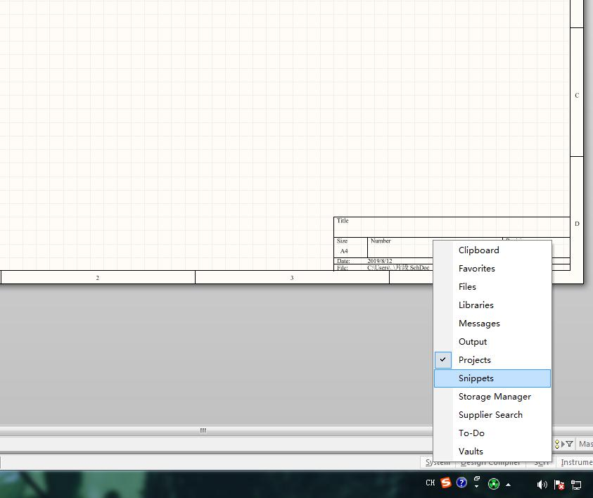Open the Libraries panel

tap(492, 305)
